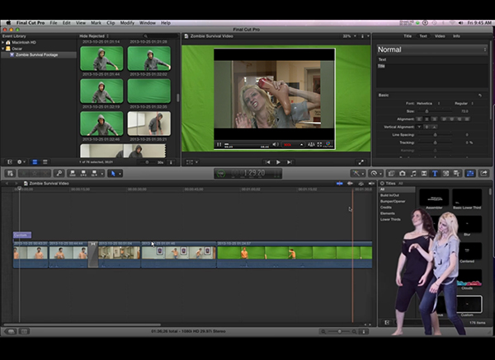The image size is (495, 360).
Task: Select Zombie Survival Footage event
Action: point(39,55)
